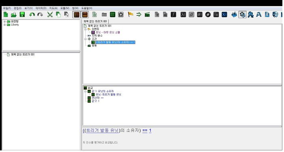This screenshot has width=284, height=152.
Task: Click the 두 인수를 평가하고 비교합니다 description text
Action: click(100, 142)
